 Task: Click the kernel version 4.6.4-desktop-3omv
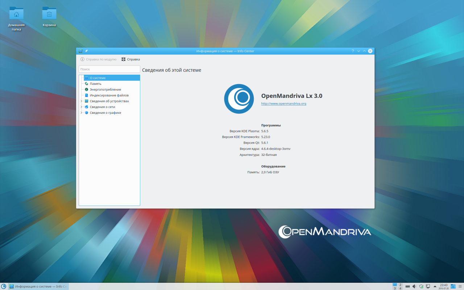[x=276, y=149]
